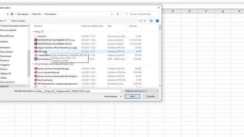This screenshot has height=137, width=244.
Task: Close the import data dialog
Action: [159, 8]
